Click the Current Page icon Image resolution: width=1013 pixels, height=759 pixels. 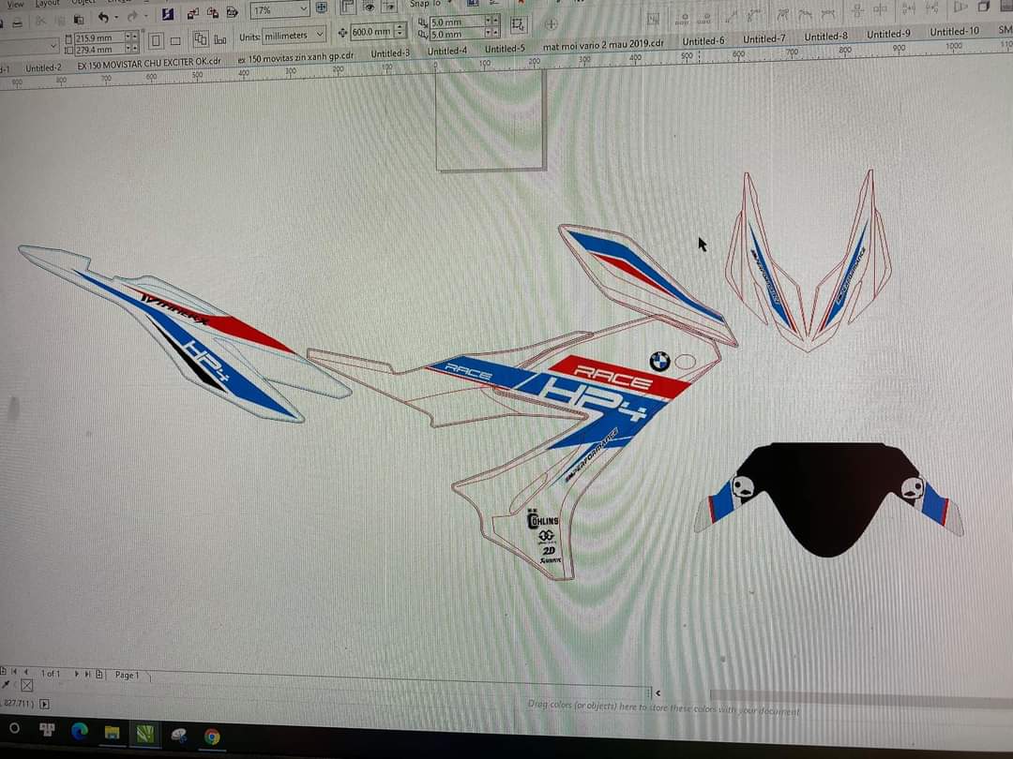click(x=220, y=39)
